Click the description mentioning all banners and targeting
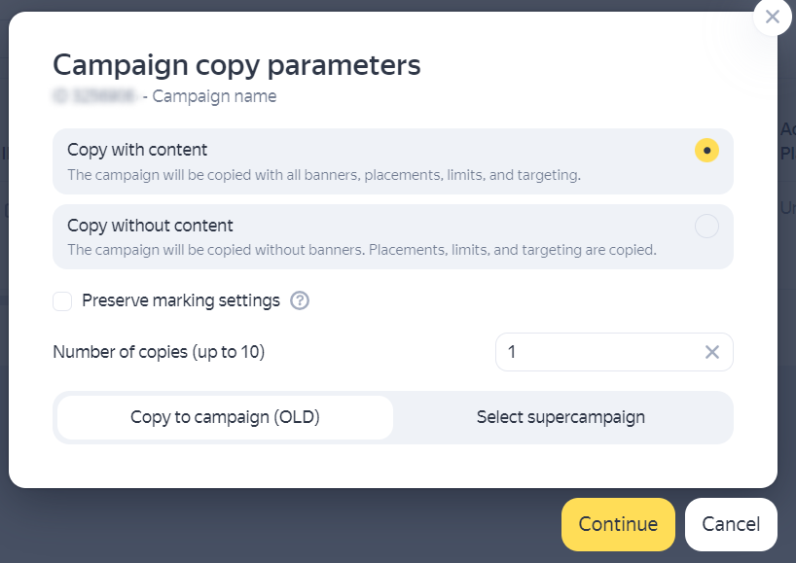 click(x=323, y=175)
